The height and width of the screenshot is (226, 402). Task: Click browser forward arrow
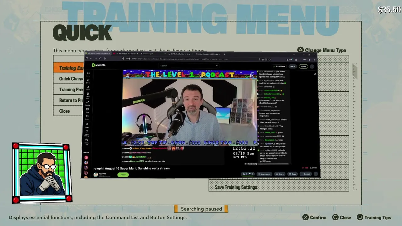[95, 58]
